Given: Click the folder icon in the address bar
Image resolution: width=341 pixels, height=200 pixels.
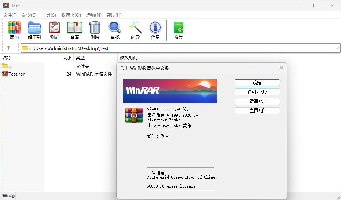Looking at the screenshot, I should pos(25,48).
